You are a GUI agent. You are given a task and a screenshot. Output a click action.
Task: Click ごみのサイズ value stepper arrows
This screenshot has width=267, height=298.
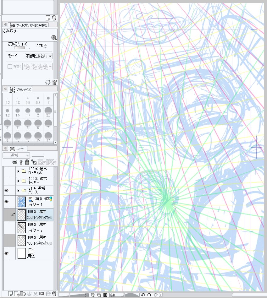46,46
